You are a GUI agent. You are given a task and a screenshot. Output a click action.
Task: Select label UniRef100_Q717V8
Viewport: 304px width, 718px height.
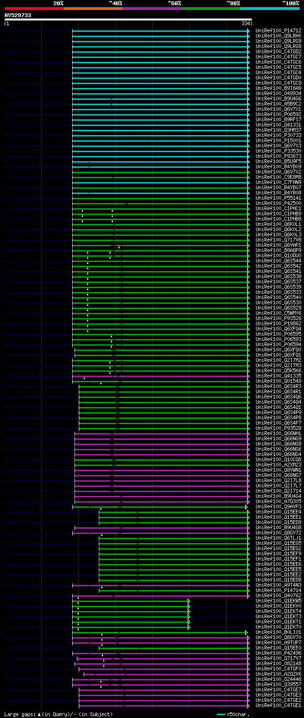click(x=278, y=240)
